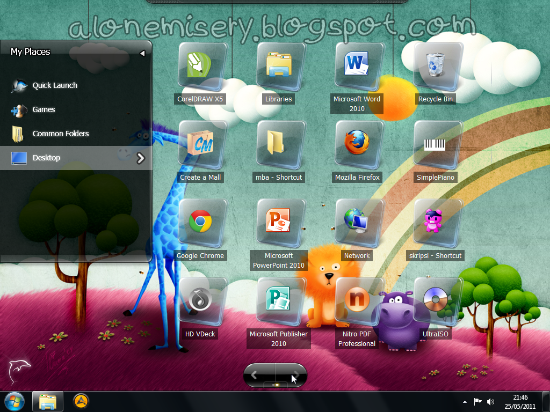Open CorelDRAW X5 icon
Viewport: 550px width, 412px height.
pos(201,66)
